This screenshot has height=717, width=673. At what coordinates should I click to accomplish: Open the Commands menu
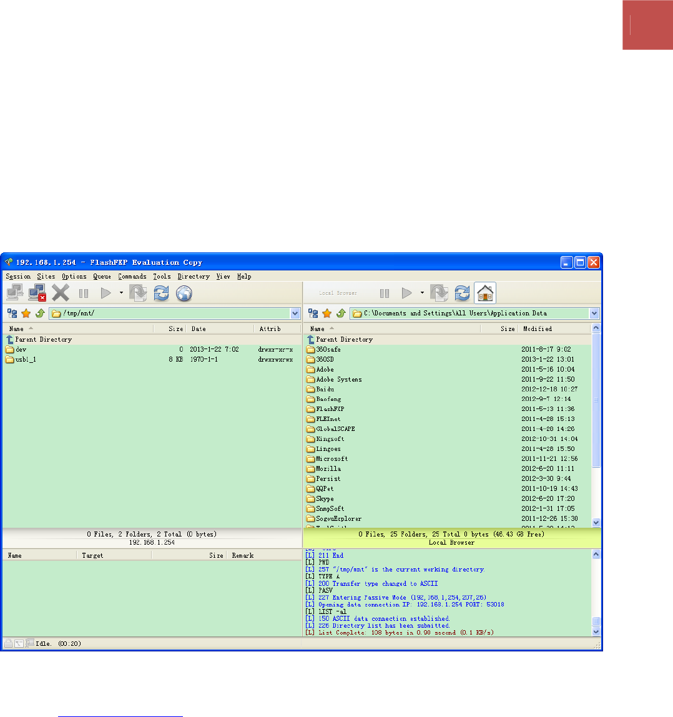pyautogui.click(x=132, y=276)
